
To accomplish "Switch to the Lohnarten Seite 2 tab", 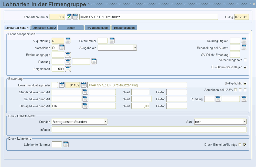I will click(x=44, y=28).
